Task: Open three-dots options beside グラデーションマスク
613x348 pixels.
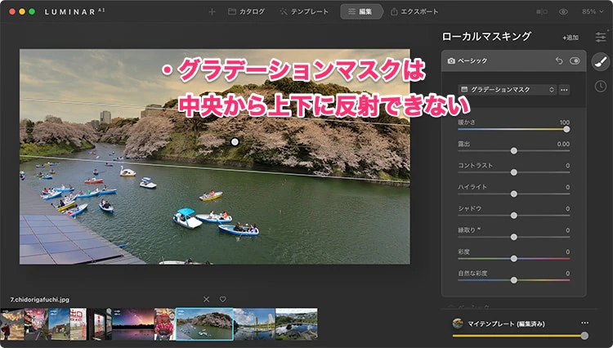Action: [x=565, y=89]
